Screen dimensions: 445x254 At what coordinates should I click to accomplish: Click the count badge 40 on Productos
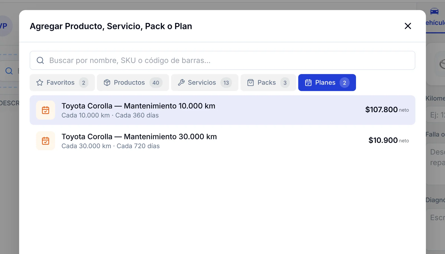click(156, 83)
